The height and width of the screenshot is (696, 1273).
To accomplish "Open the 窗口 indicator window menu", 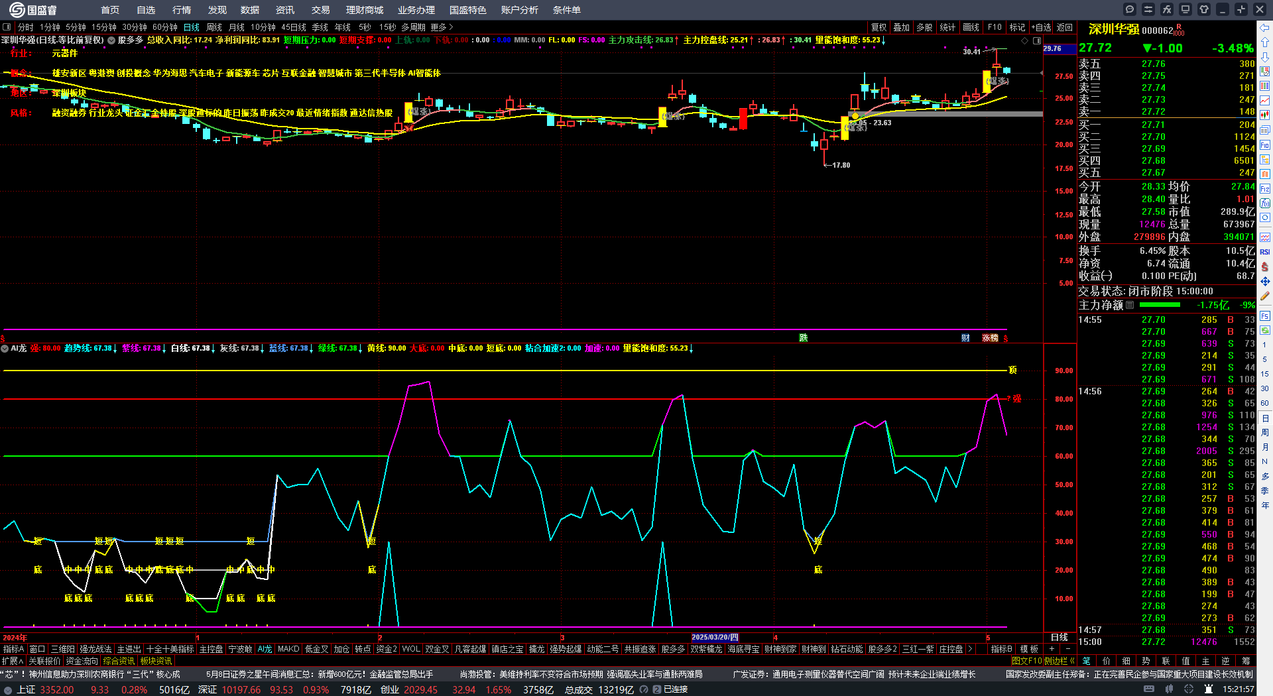I will coord(38,649).
